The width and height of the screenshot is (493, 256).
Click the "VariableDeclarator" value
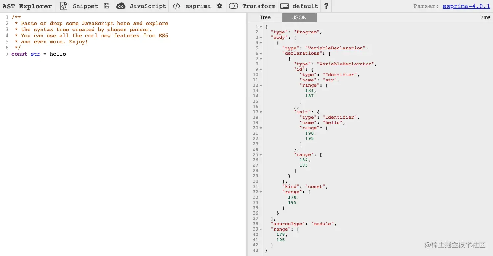345,64
